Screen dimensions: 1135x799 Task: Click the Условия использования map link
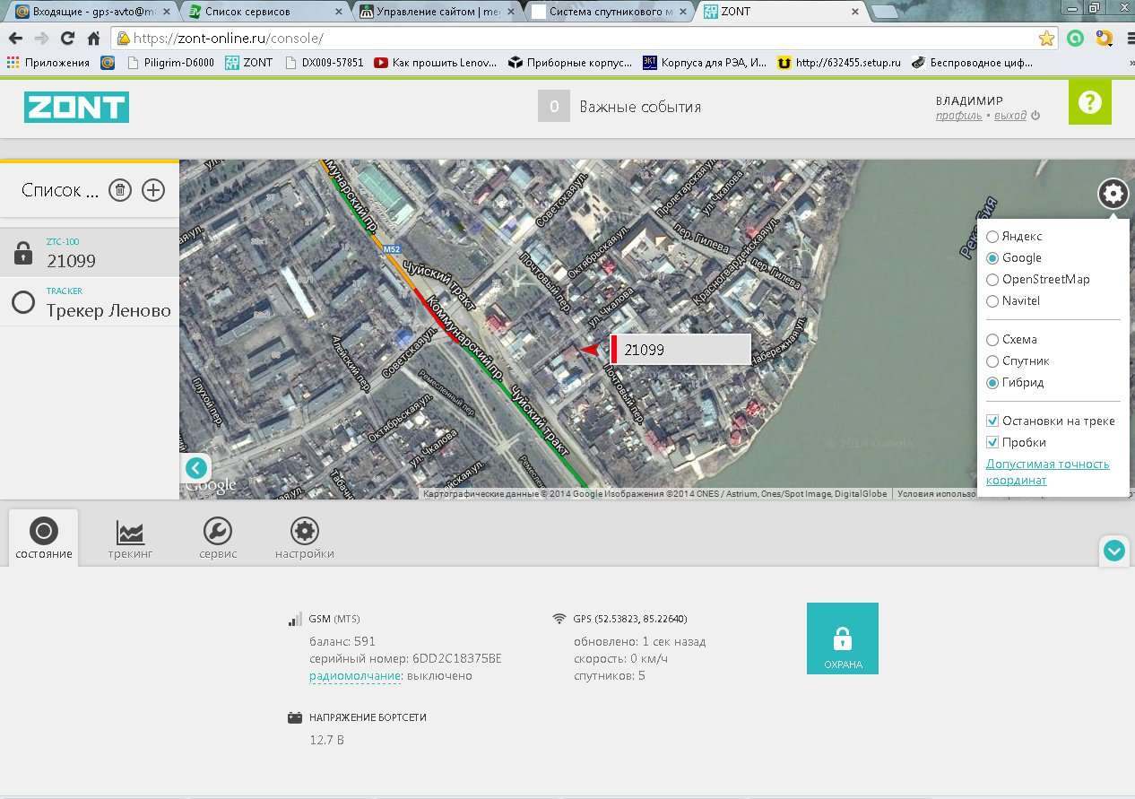(x=937, y=494)
